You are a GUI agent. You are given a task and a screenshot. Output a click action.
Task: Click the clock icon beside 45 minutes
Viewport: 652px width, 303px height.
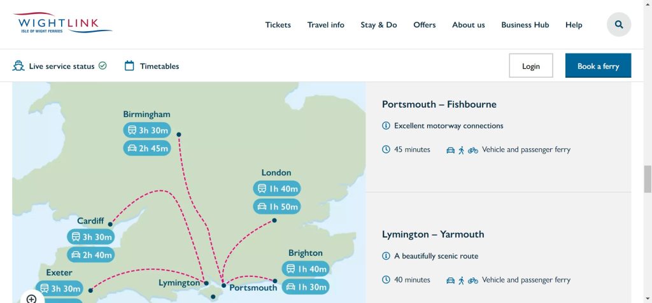(386, 150)
